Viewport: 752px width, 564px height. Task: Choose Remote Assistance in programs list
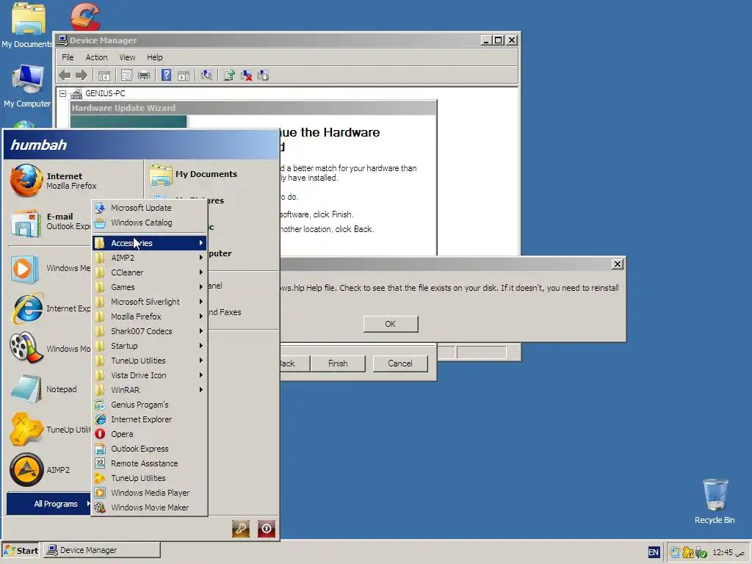coord(150,463)
